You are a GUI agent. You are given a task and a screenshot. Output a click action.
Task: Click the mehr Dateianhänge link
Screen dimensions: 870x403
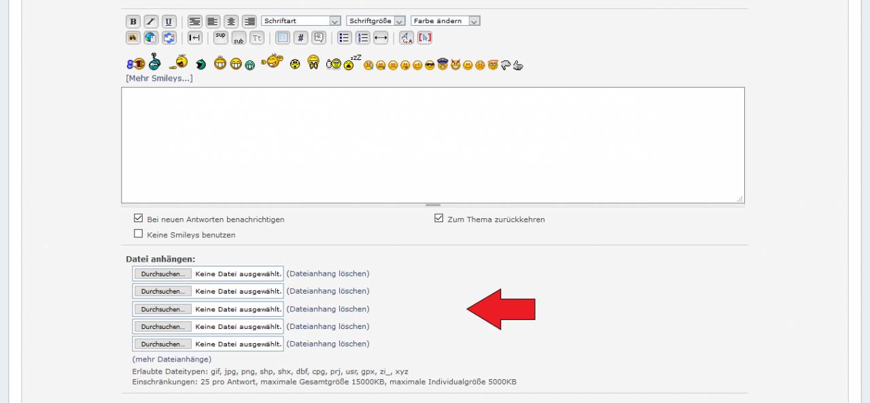click(171, 359)
